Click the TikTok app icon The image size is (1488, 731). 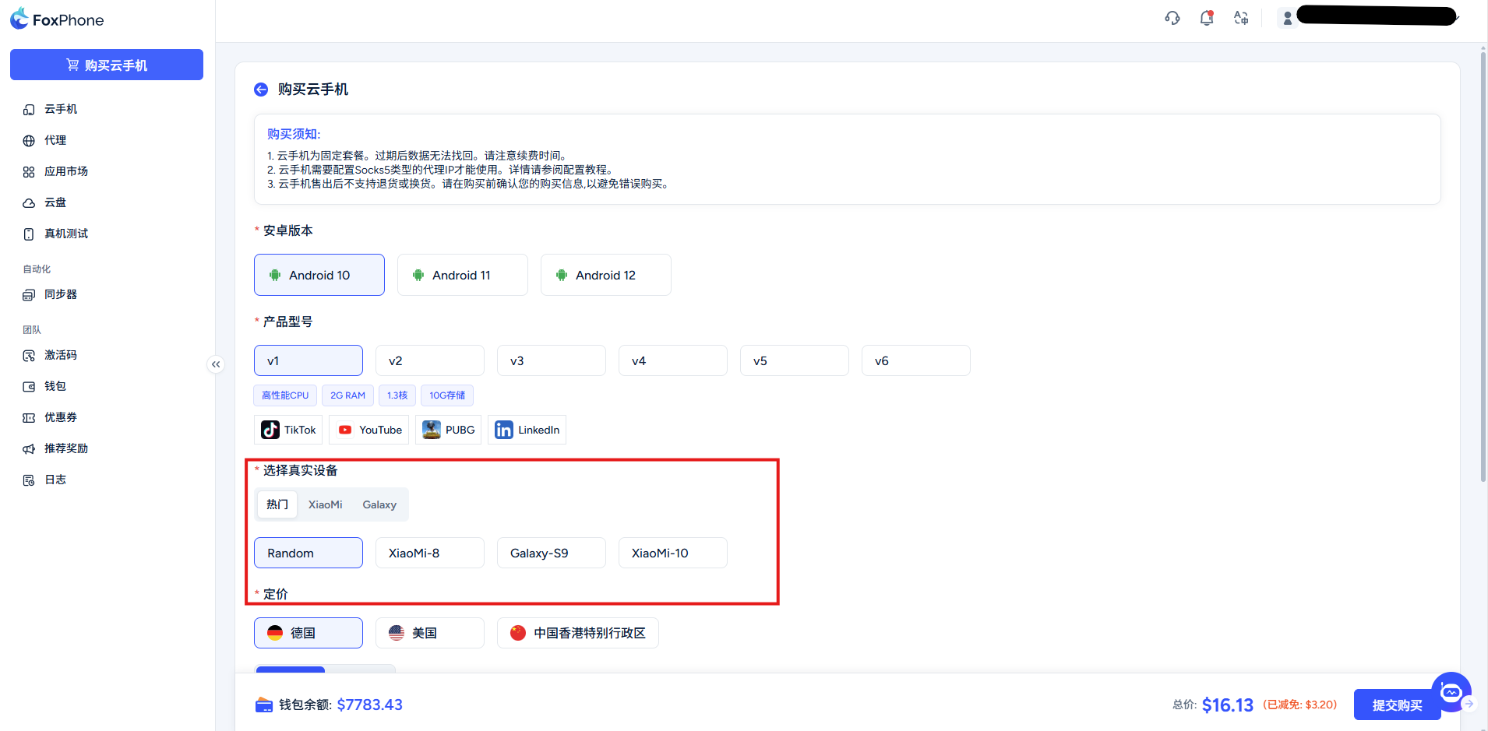click(270, 430)
